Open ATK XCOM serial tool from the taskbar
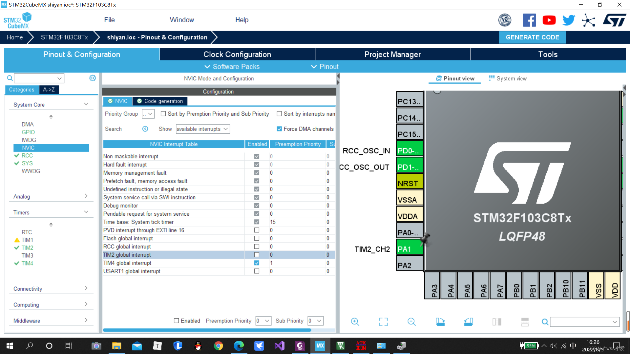This screenshot has width=630, height=354. 361,346
